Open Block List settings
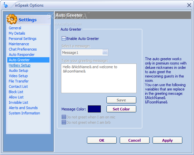Image resolution: width=194 pixels, height=155 pixels. (x=16, y=92)
